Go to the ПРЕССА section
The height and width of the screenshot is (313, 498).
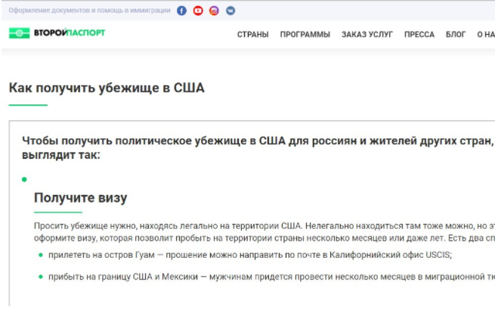click(419, 35)
